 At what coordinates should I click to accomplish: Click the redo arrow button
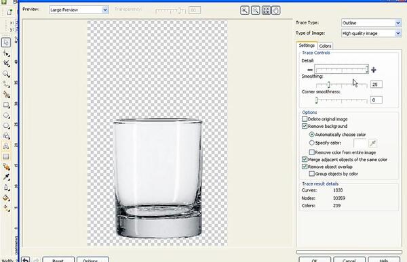[36, 259]
